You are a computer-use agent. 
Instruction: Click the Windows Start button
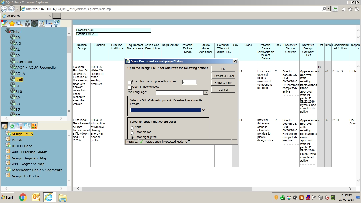(x=7, y=197)
